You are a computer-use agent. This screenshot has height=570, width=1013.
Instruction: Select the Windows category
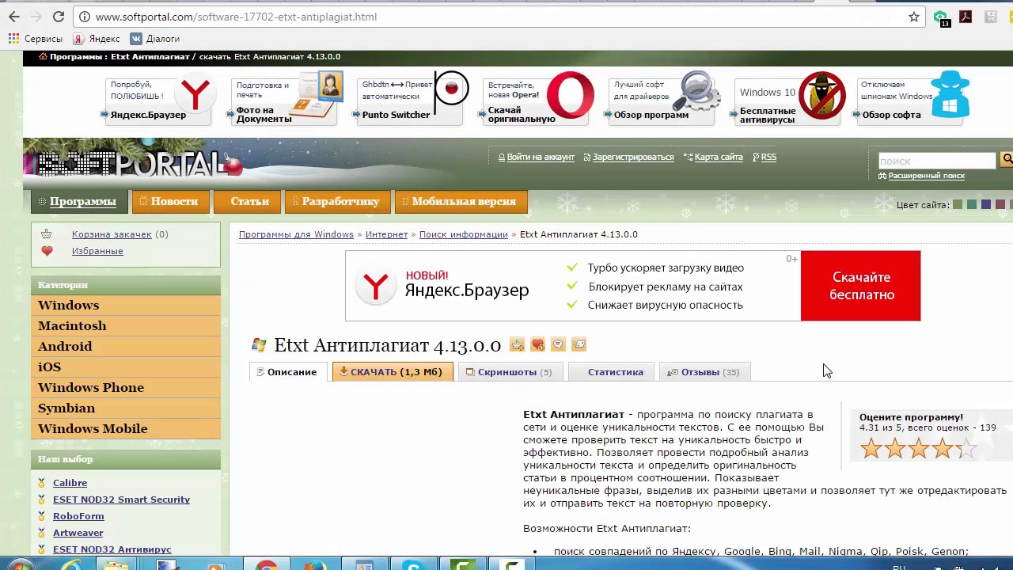[x=126, y=305]
